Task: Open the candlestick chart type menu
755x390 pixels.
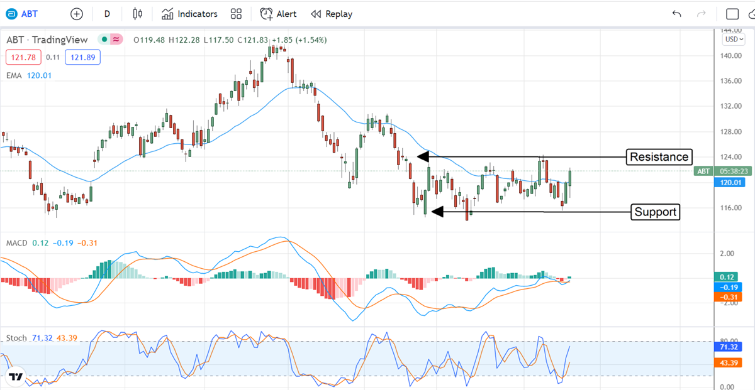Action: pos(138,14)
